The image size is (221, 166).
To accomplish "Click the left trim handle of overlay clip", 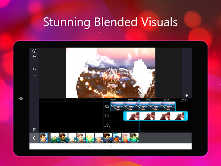I will pos(125,116).
